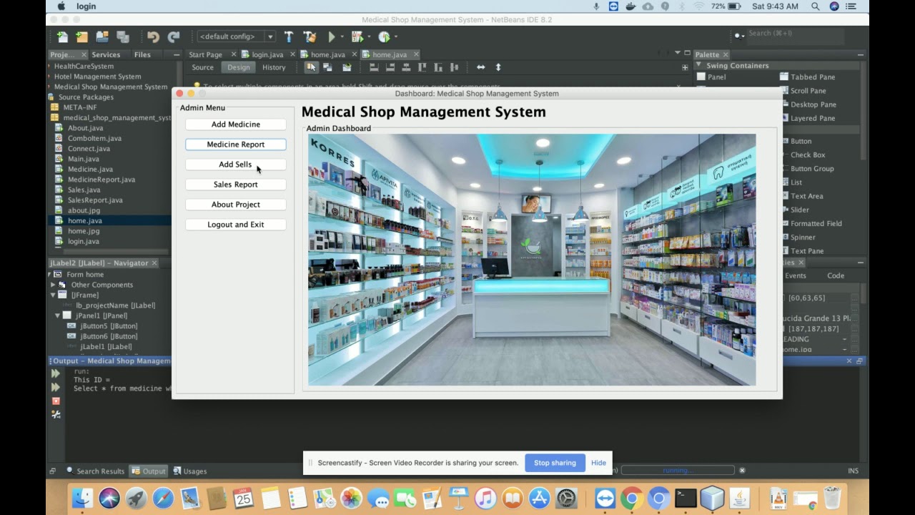Click the Debug Project toolbar icon
This screenshot has height=515, width=915.
tap(357, 36)
